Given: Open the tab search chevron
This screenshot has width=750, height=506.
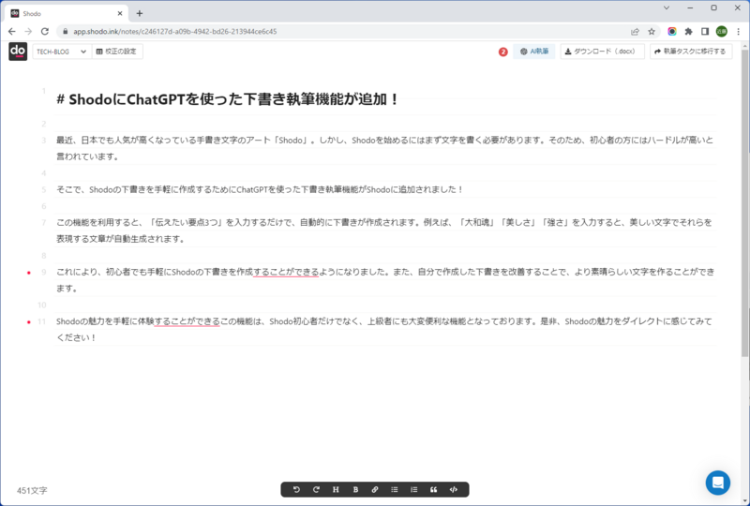Looking at the screenshot, I should (667, 7).
